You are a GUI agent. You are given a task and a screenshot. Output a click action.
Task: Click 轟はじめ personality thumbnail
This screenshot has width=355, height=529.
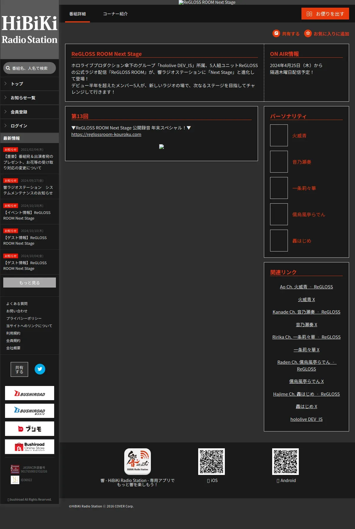coord(279,241)
